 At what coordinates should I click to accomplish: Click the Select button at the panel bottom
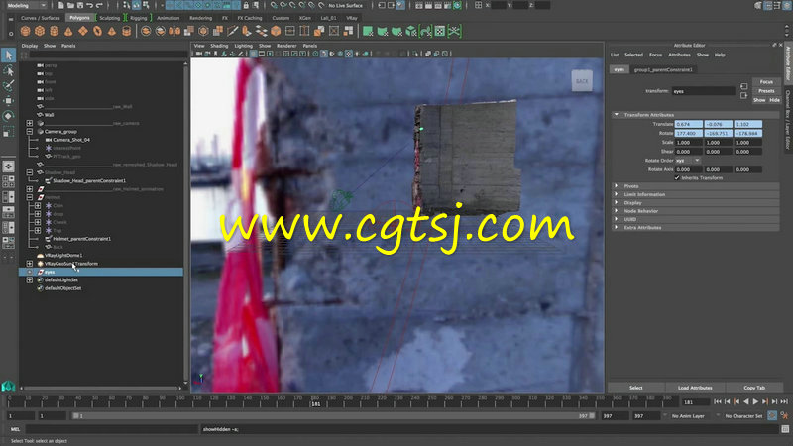coord(635,388)
